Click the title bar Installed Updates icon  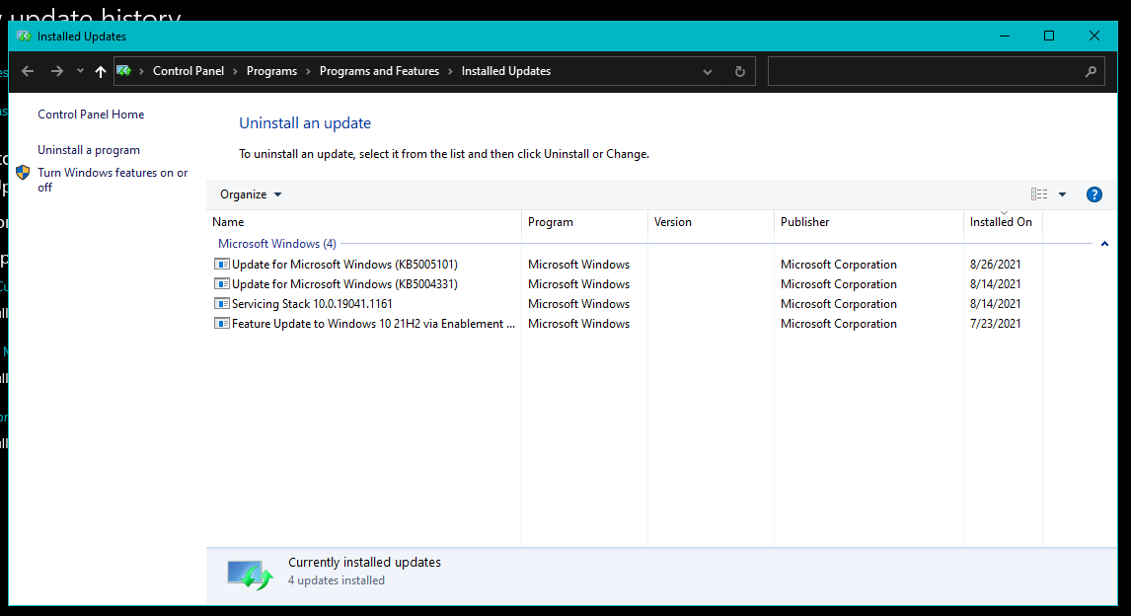[x=24, y=37]
